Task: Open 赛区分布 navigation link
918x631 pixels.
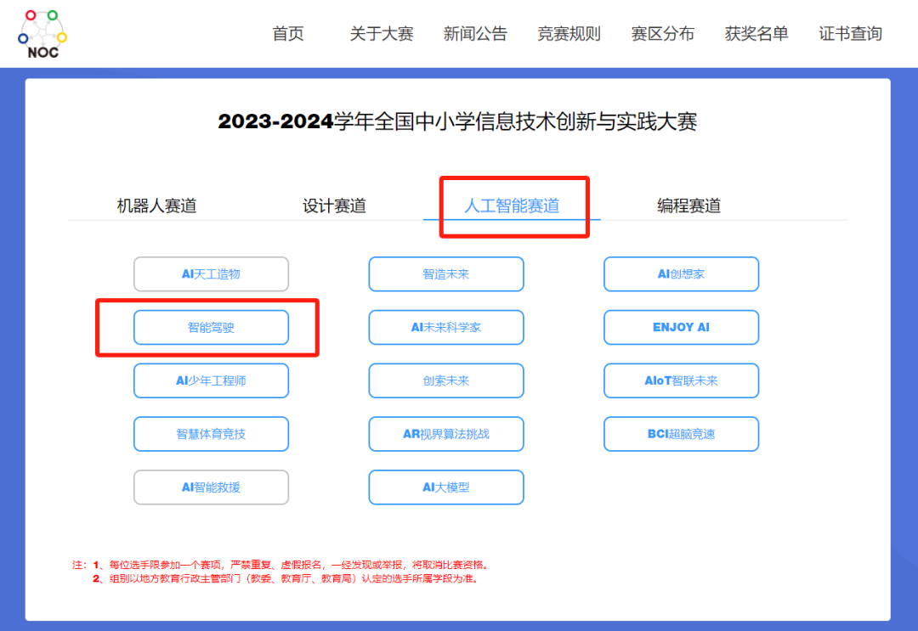Action: click(662, 34)
